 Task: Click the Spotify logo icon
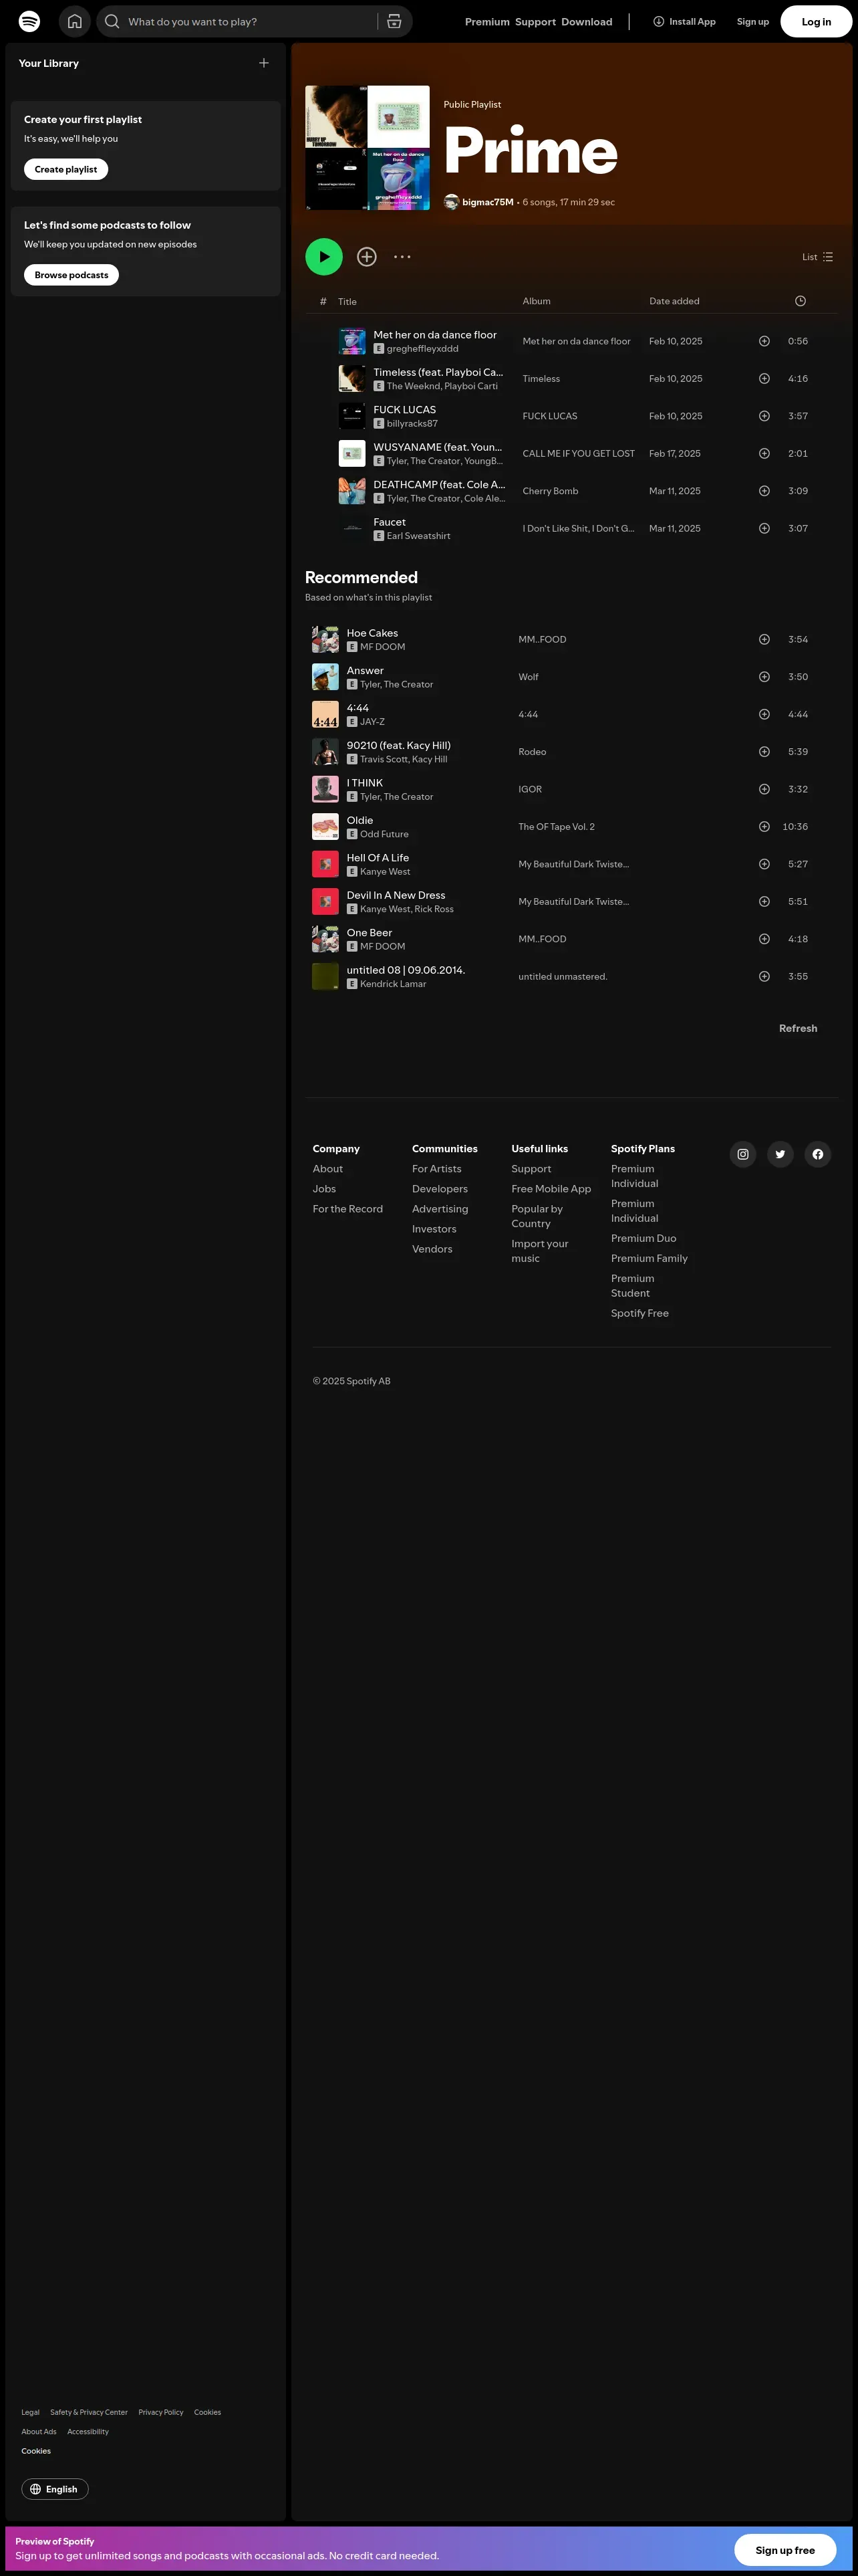[30, 21]
